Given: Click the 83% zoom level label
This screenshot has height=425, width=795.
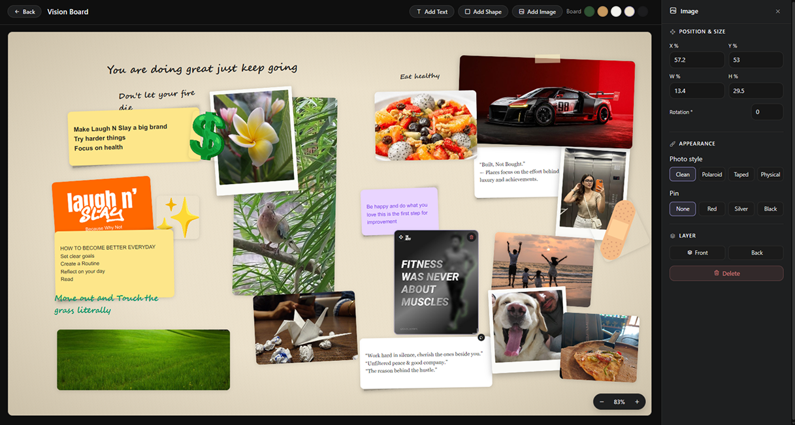Looking at the screenshot, I should [619, 401].
